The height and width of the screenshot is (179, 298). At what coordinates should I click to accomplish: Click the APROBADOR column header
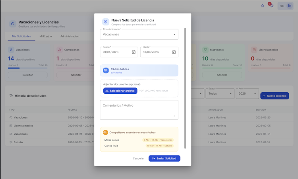215,110
